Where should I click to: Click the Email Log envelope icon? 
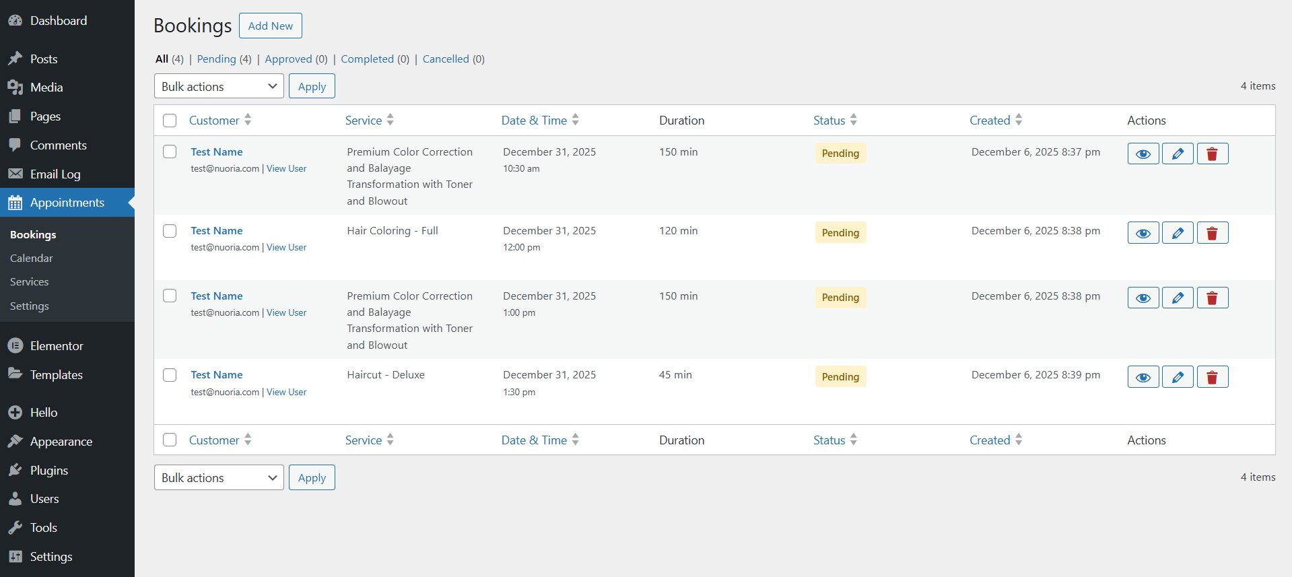coord(15,174)
